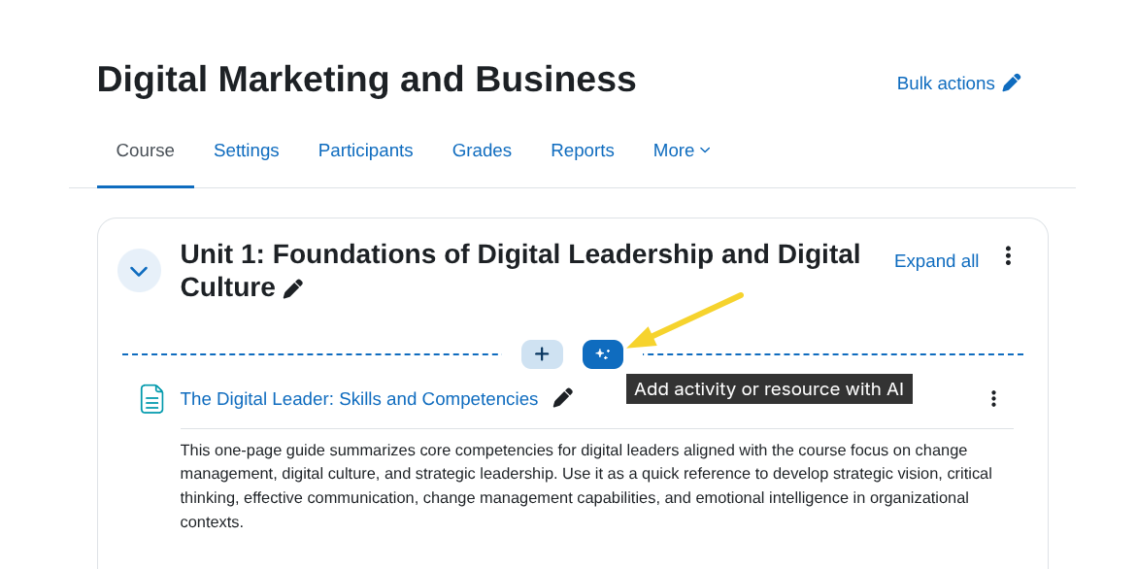The height and width of the screenshot is (569, 1137).
Task: Open The Digital Leader activity's three-dot menu
Action: click(x=992, y=398)
